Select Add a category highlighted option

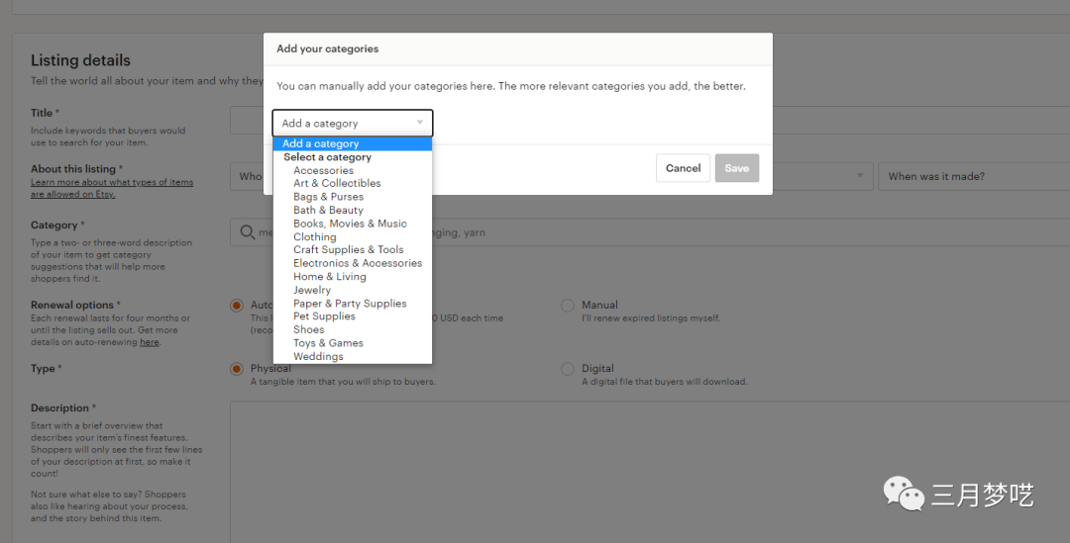pos(352,143)
